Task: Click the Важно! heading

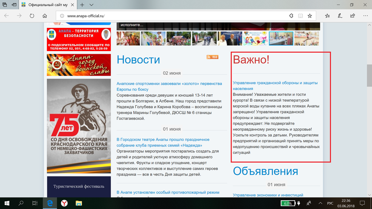Action: (x=251, y=59)
